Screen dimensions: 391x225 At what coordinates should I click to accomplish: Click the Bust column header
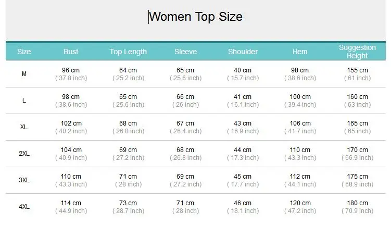point(71,52)
